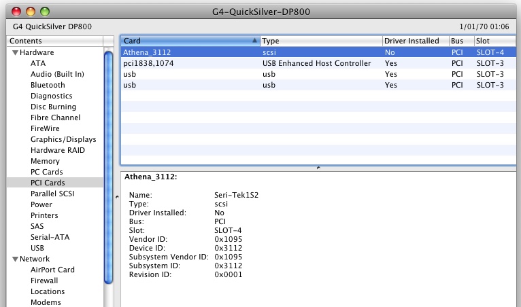Open Graphics/Displays section
The height and width of the screenshot is (307, 521).
[x=63, y=139]
